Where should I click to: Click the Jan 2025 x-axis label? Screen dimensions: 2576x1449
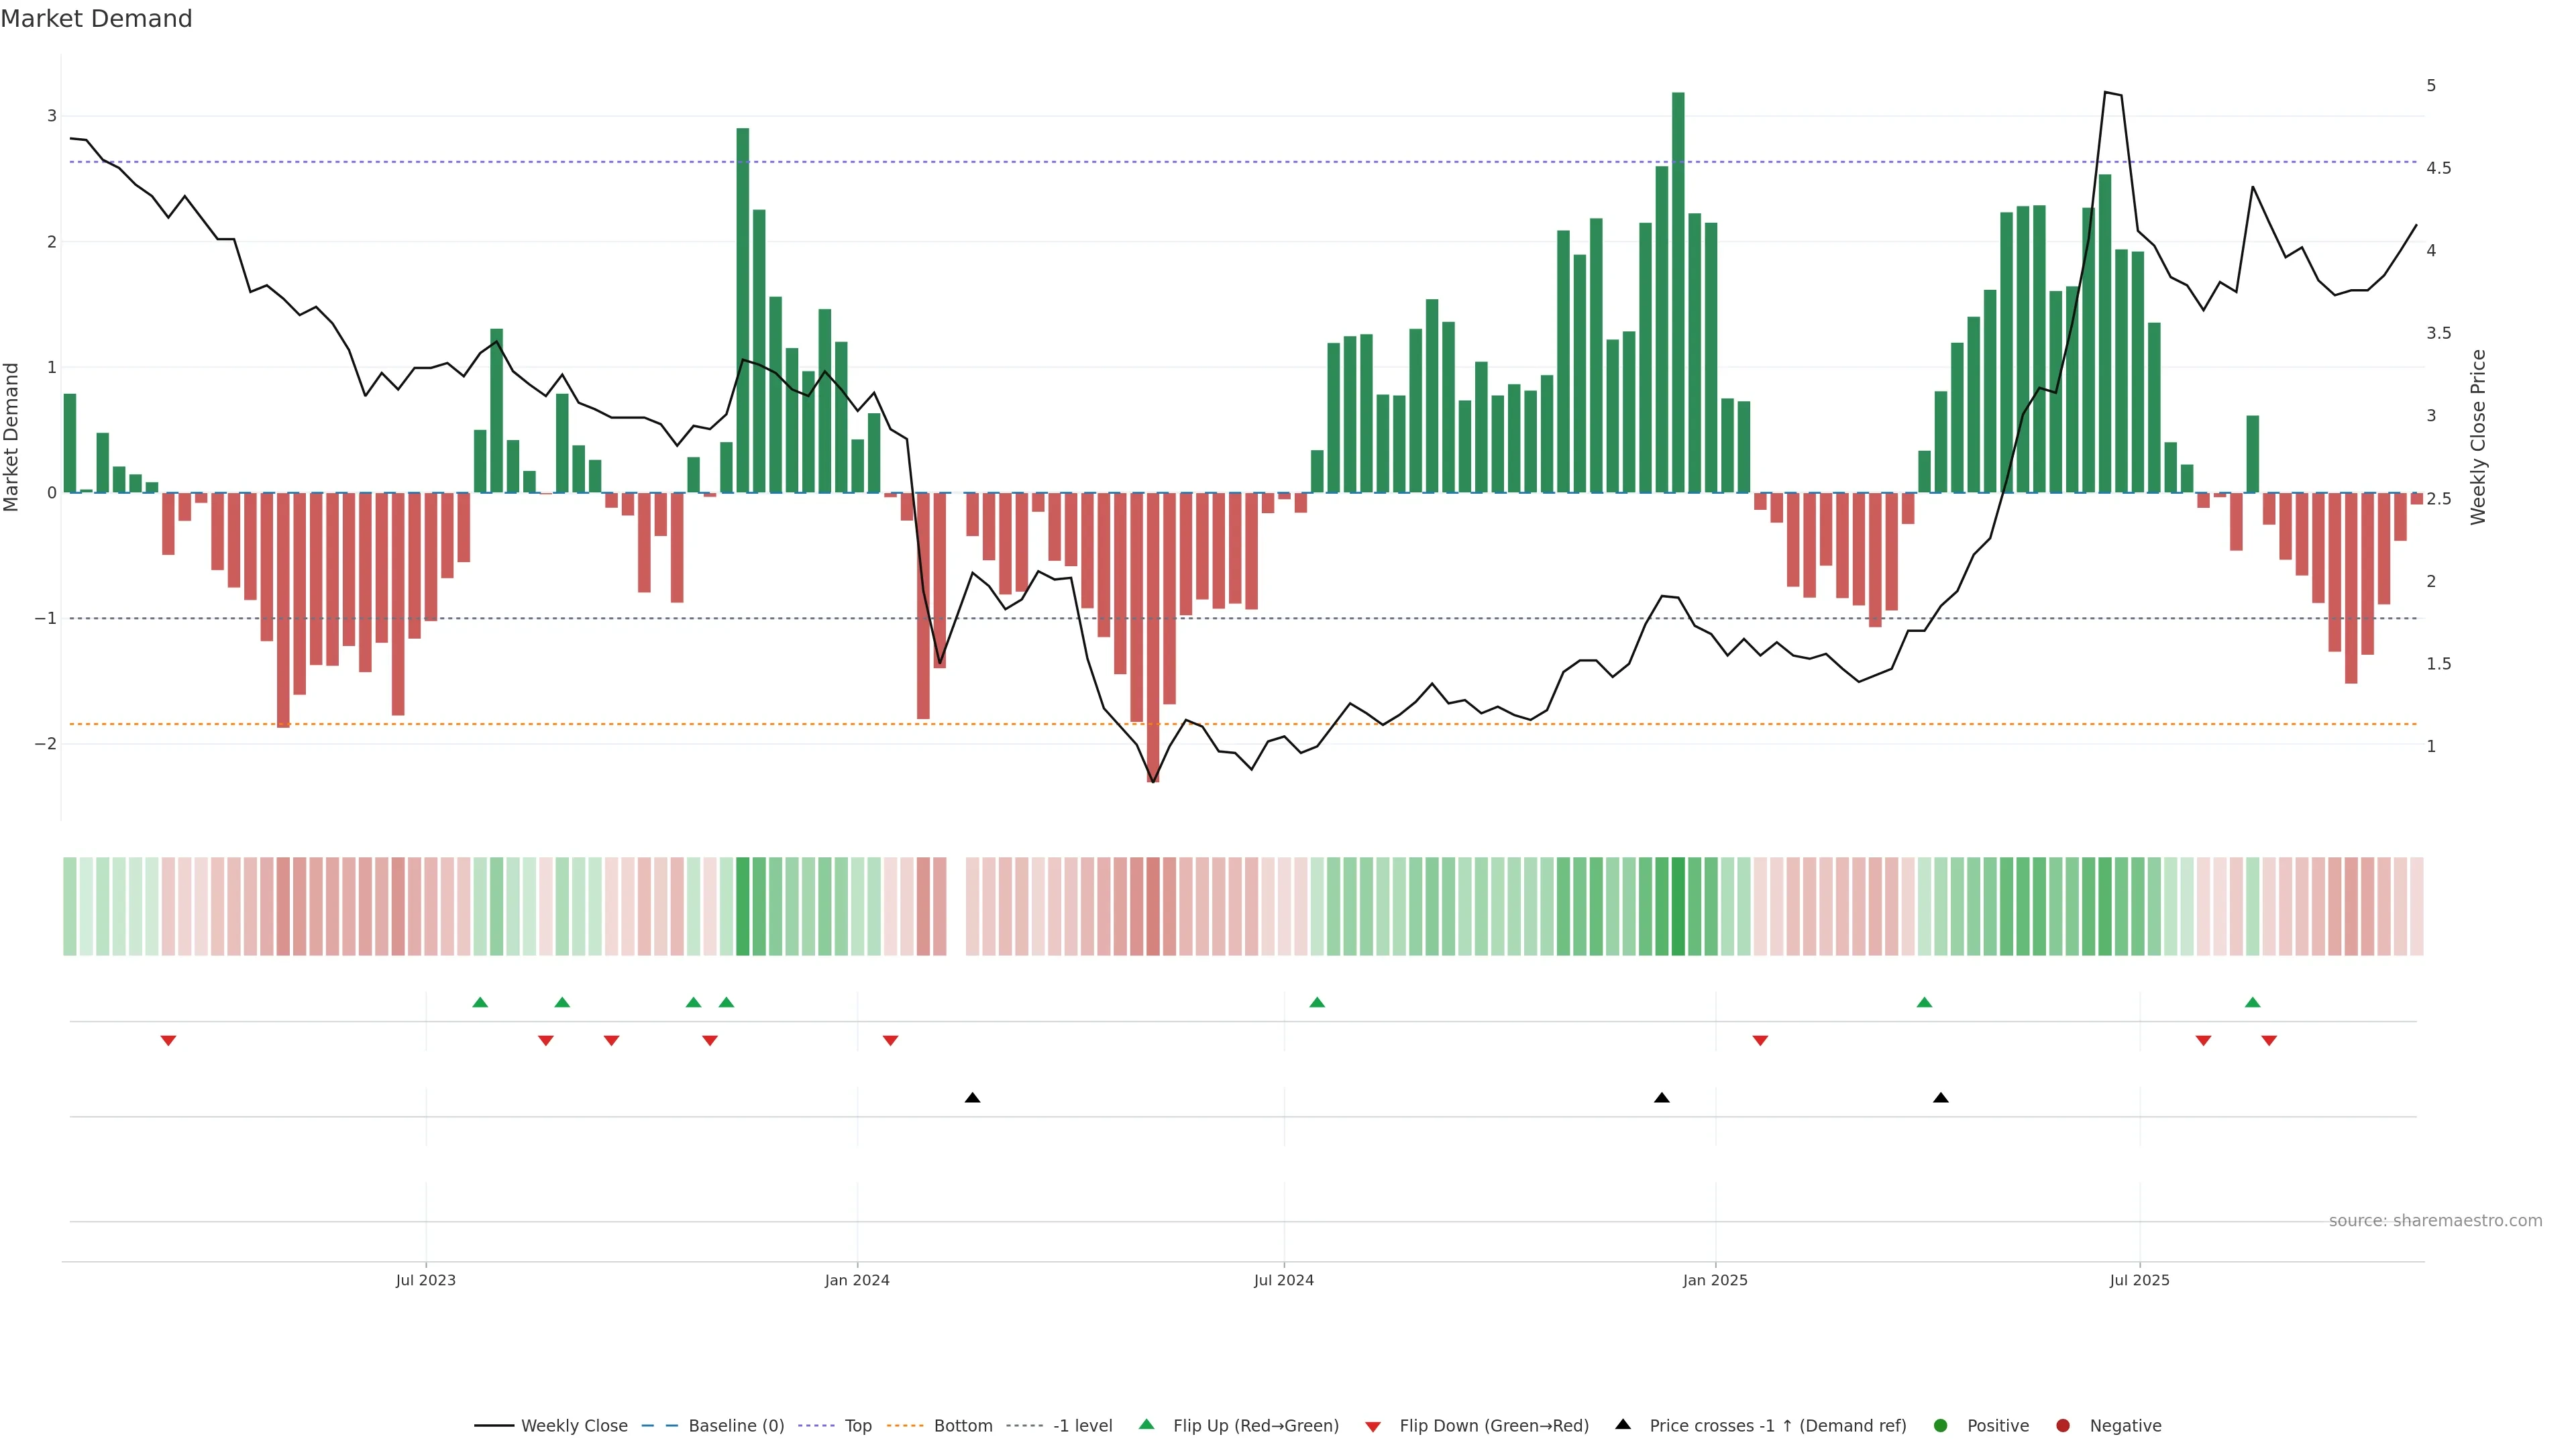1715,1280
